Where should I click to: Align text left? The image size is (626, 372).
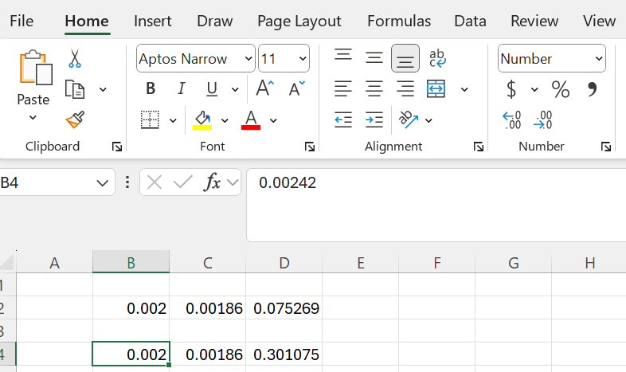(x=343, y=88)
